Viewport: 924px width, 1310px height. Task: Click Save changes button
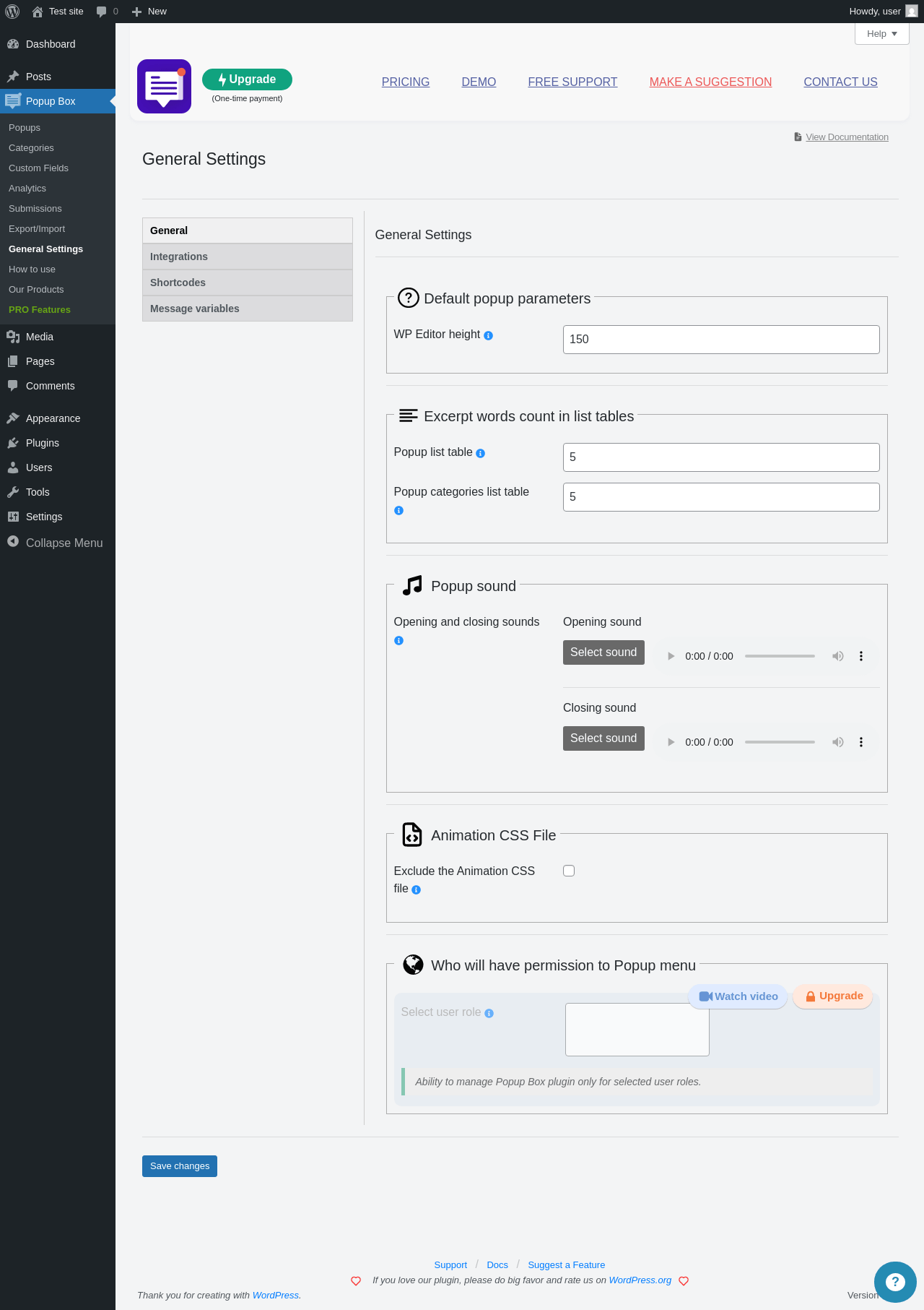point(180,1166)
